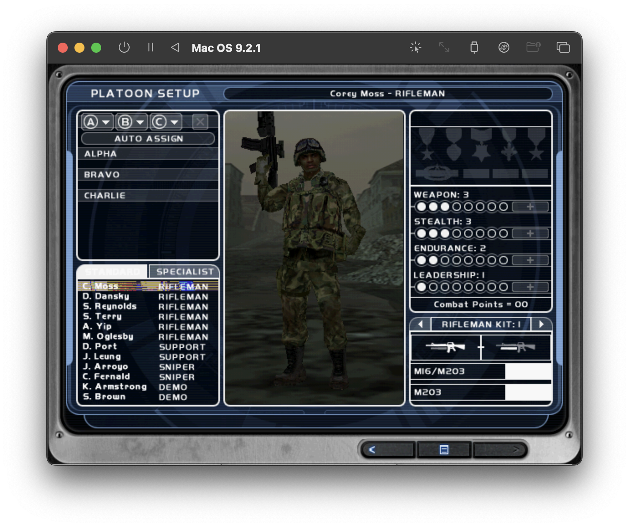Screen dimensions: 629x527
Task: Add a point to ENDURANCE skill
Action: 530,260
